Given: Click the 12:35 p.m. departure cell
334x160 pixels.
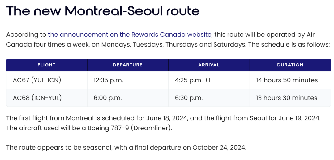Looking at the screenshot, I should click(128, 80).
